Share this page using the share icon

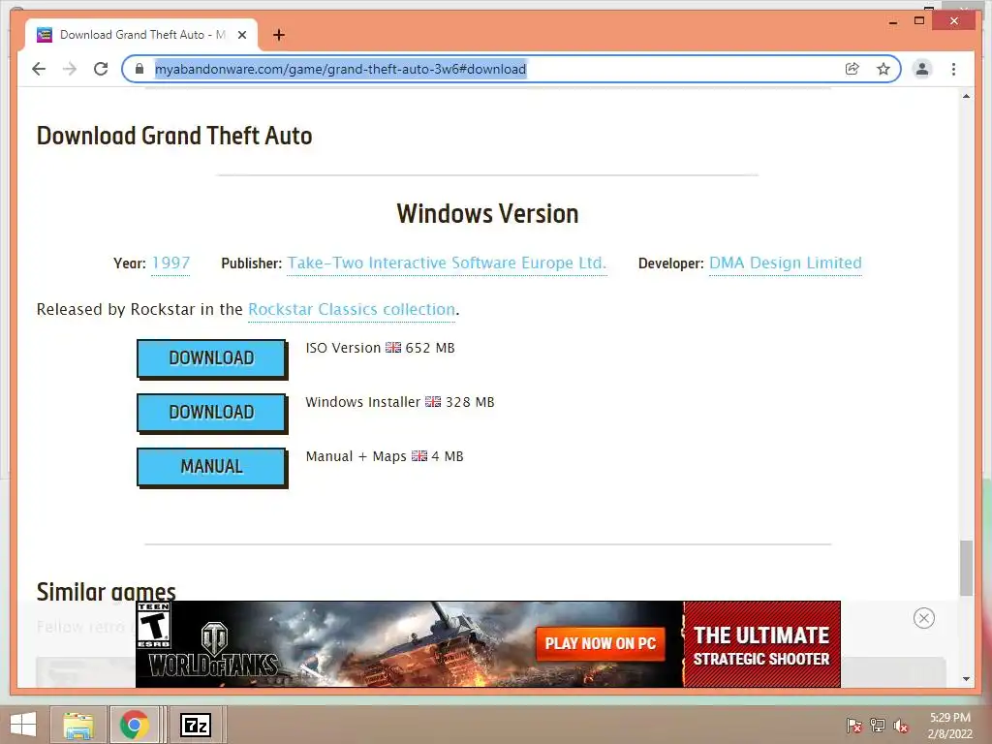[x=852, y=69]
